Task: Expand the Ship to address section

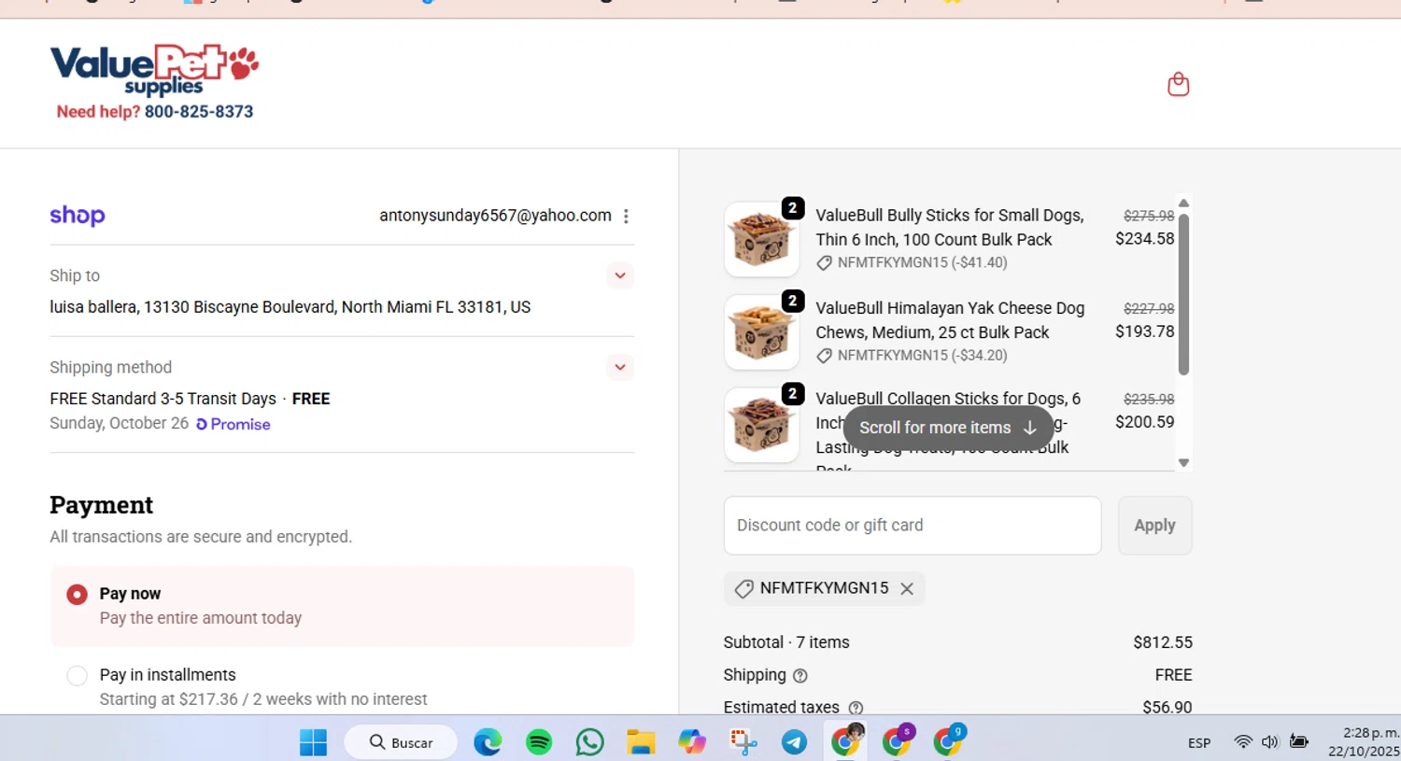Action: (620, 275)
